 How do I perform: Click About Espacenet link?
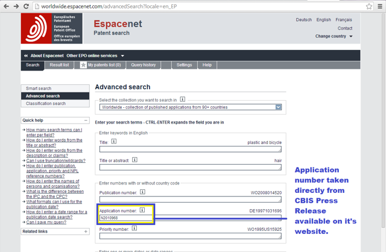47,56
